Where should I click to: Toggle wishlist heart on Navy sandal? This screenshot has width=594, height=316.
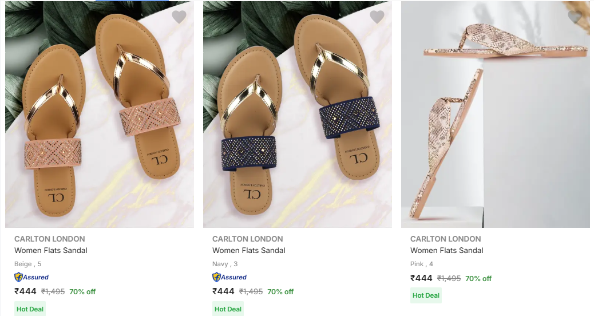pyautogui.click(x=377, y=17)
